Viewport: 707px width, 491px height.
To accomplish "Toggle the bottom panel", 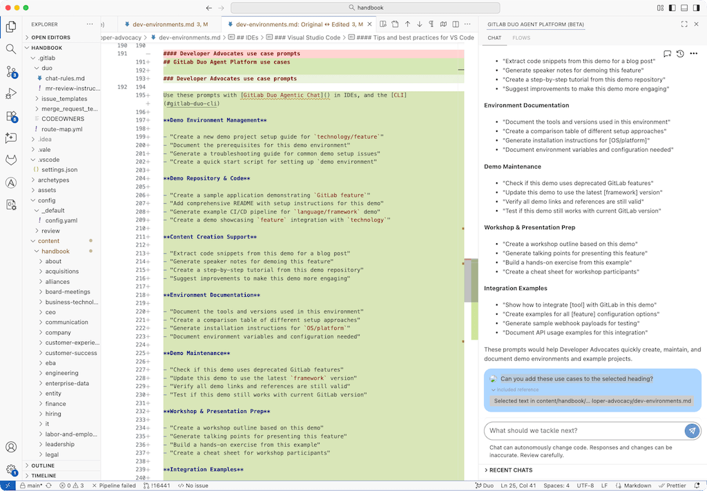I will 684,8.
